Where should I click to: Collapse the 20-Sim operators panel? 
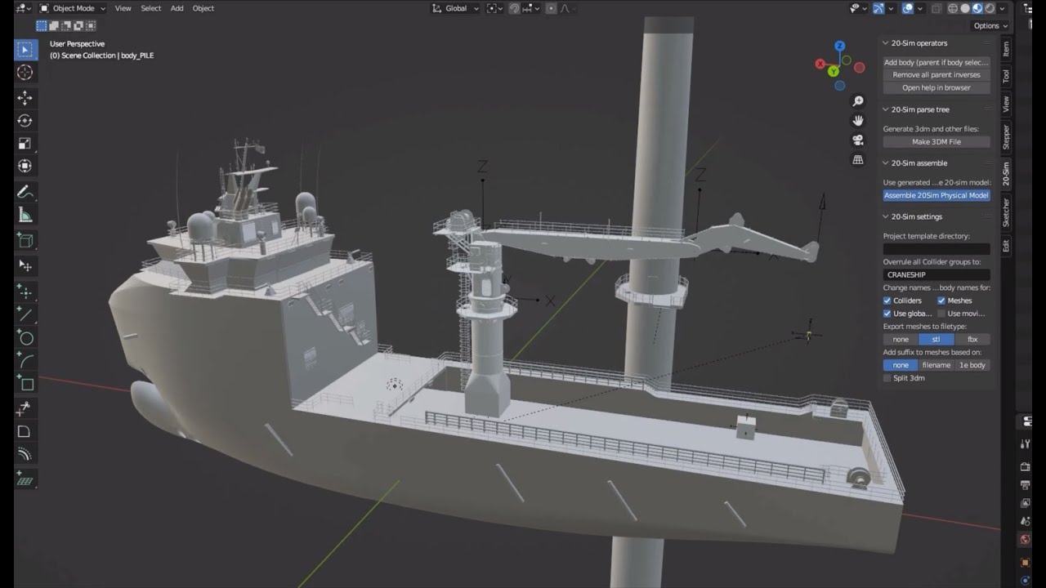tap(887, 42)
